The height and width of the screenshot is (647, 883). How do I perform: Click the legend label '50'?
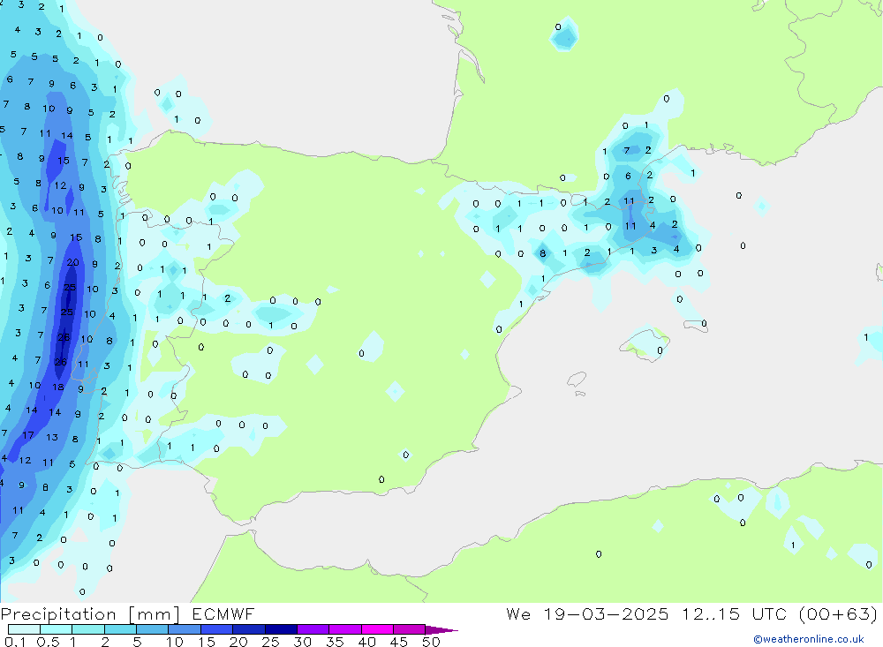tap(431, 642)
